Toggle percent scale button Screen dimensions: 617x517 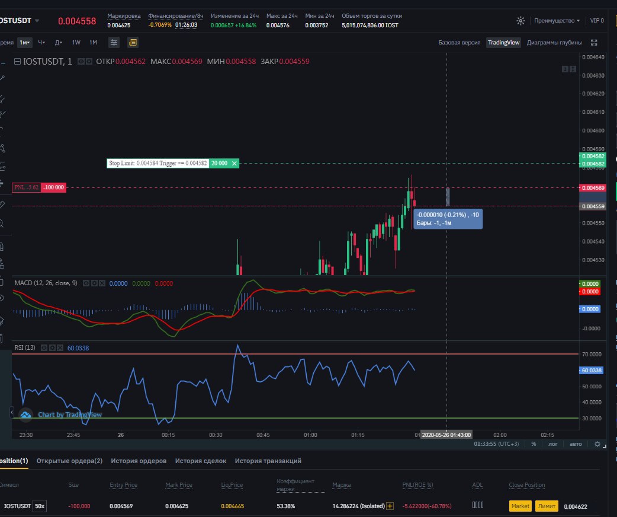coord(534,444)
